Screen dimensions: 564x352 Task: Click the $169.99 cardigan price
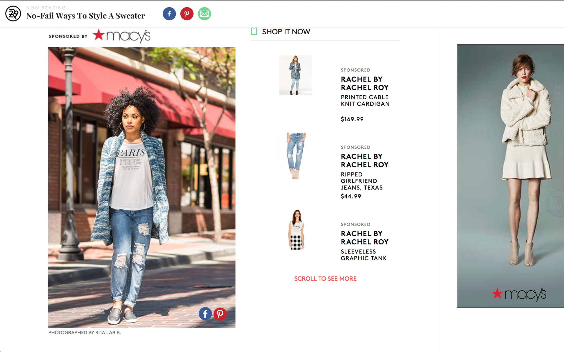352,119
